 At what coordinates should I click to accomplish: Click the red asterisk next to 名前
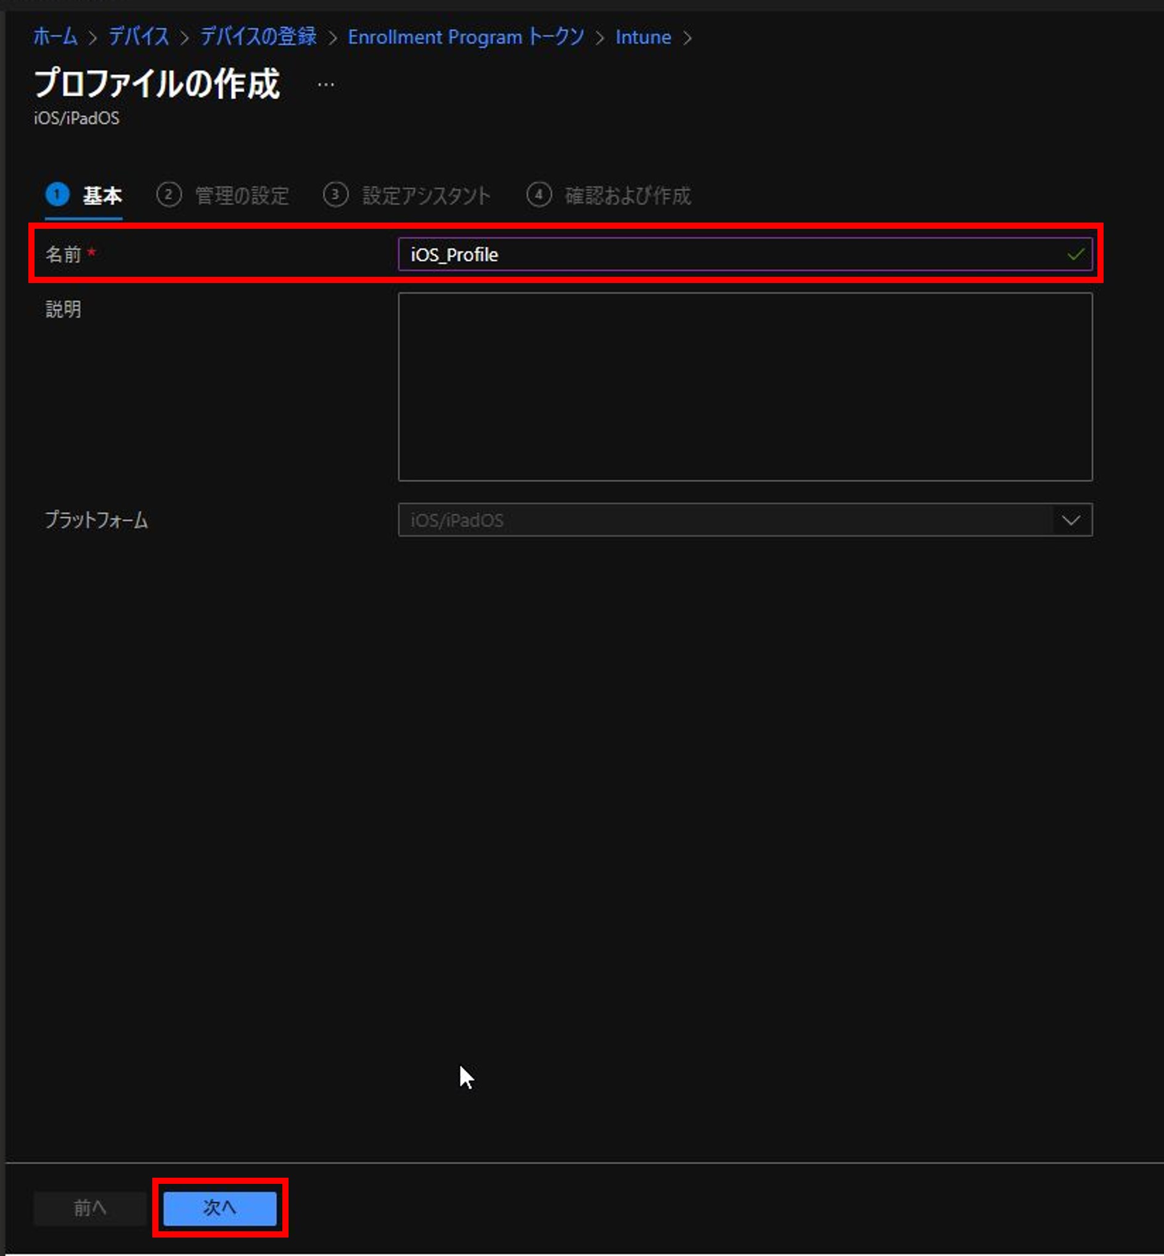(92, 251)
